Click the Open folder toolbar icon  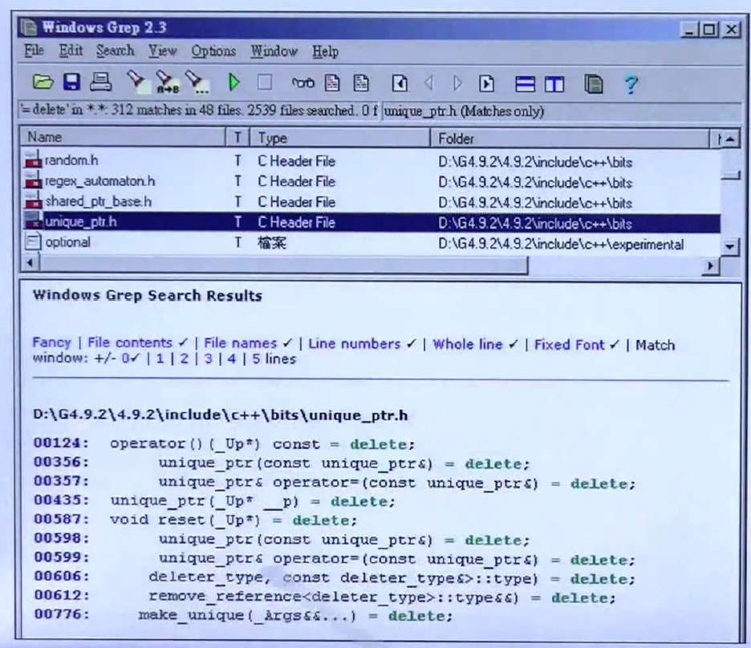coord(43,83)
